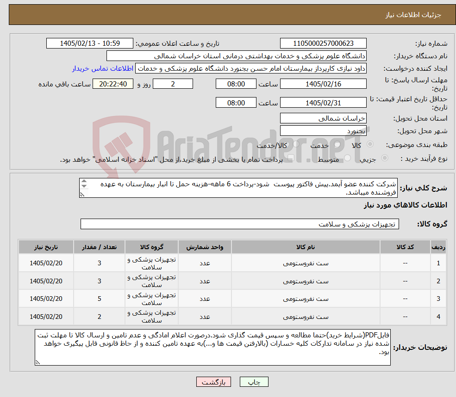Choose the متوسط purchase type radio
The image size is (456, 397).
point(348,158)
